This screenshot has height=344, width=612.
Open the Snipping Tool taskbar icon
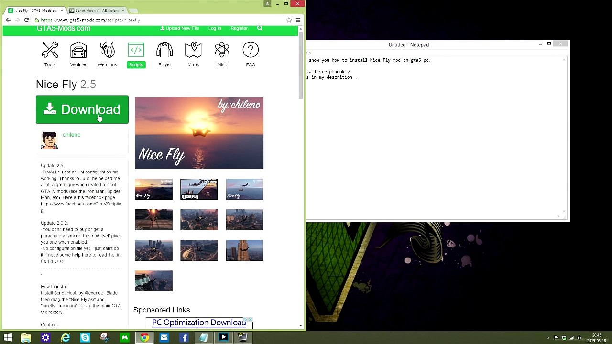point(105,338)
